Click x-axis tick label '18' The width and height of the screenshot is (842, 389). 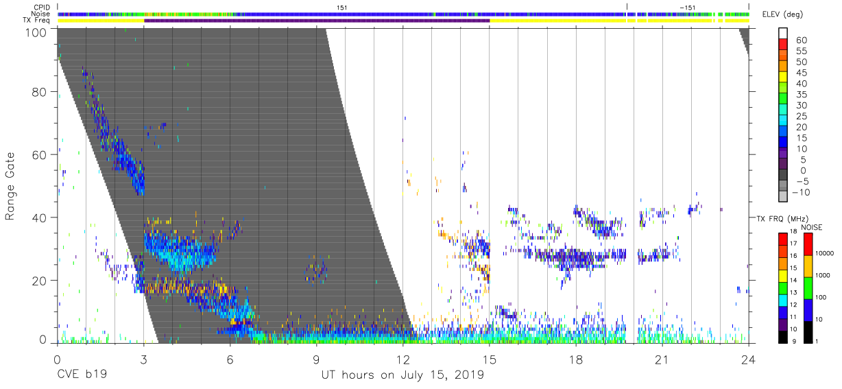[x=576, y=359]
